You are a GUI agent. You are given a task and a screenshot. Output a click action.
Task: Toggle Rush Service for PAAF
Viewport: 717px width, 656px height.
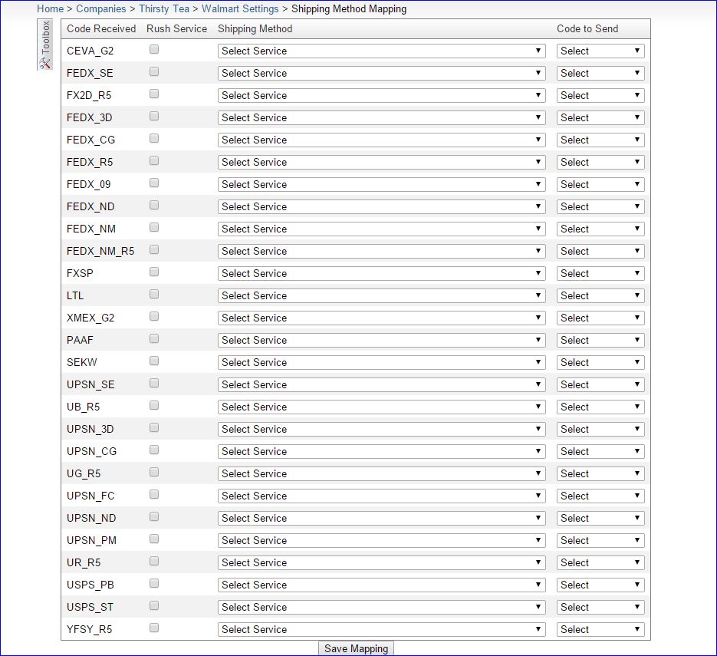pos(154,338)
